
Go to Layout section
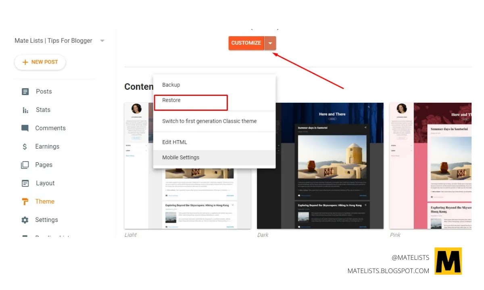pyautogui.click(x=45, y=183)
